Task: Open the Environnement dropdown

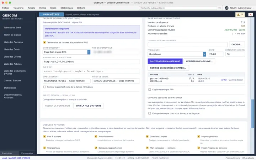Action: (66, 52)
